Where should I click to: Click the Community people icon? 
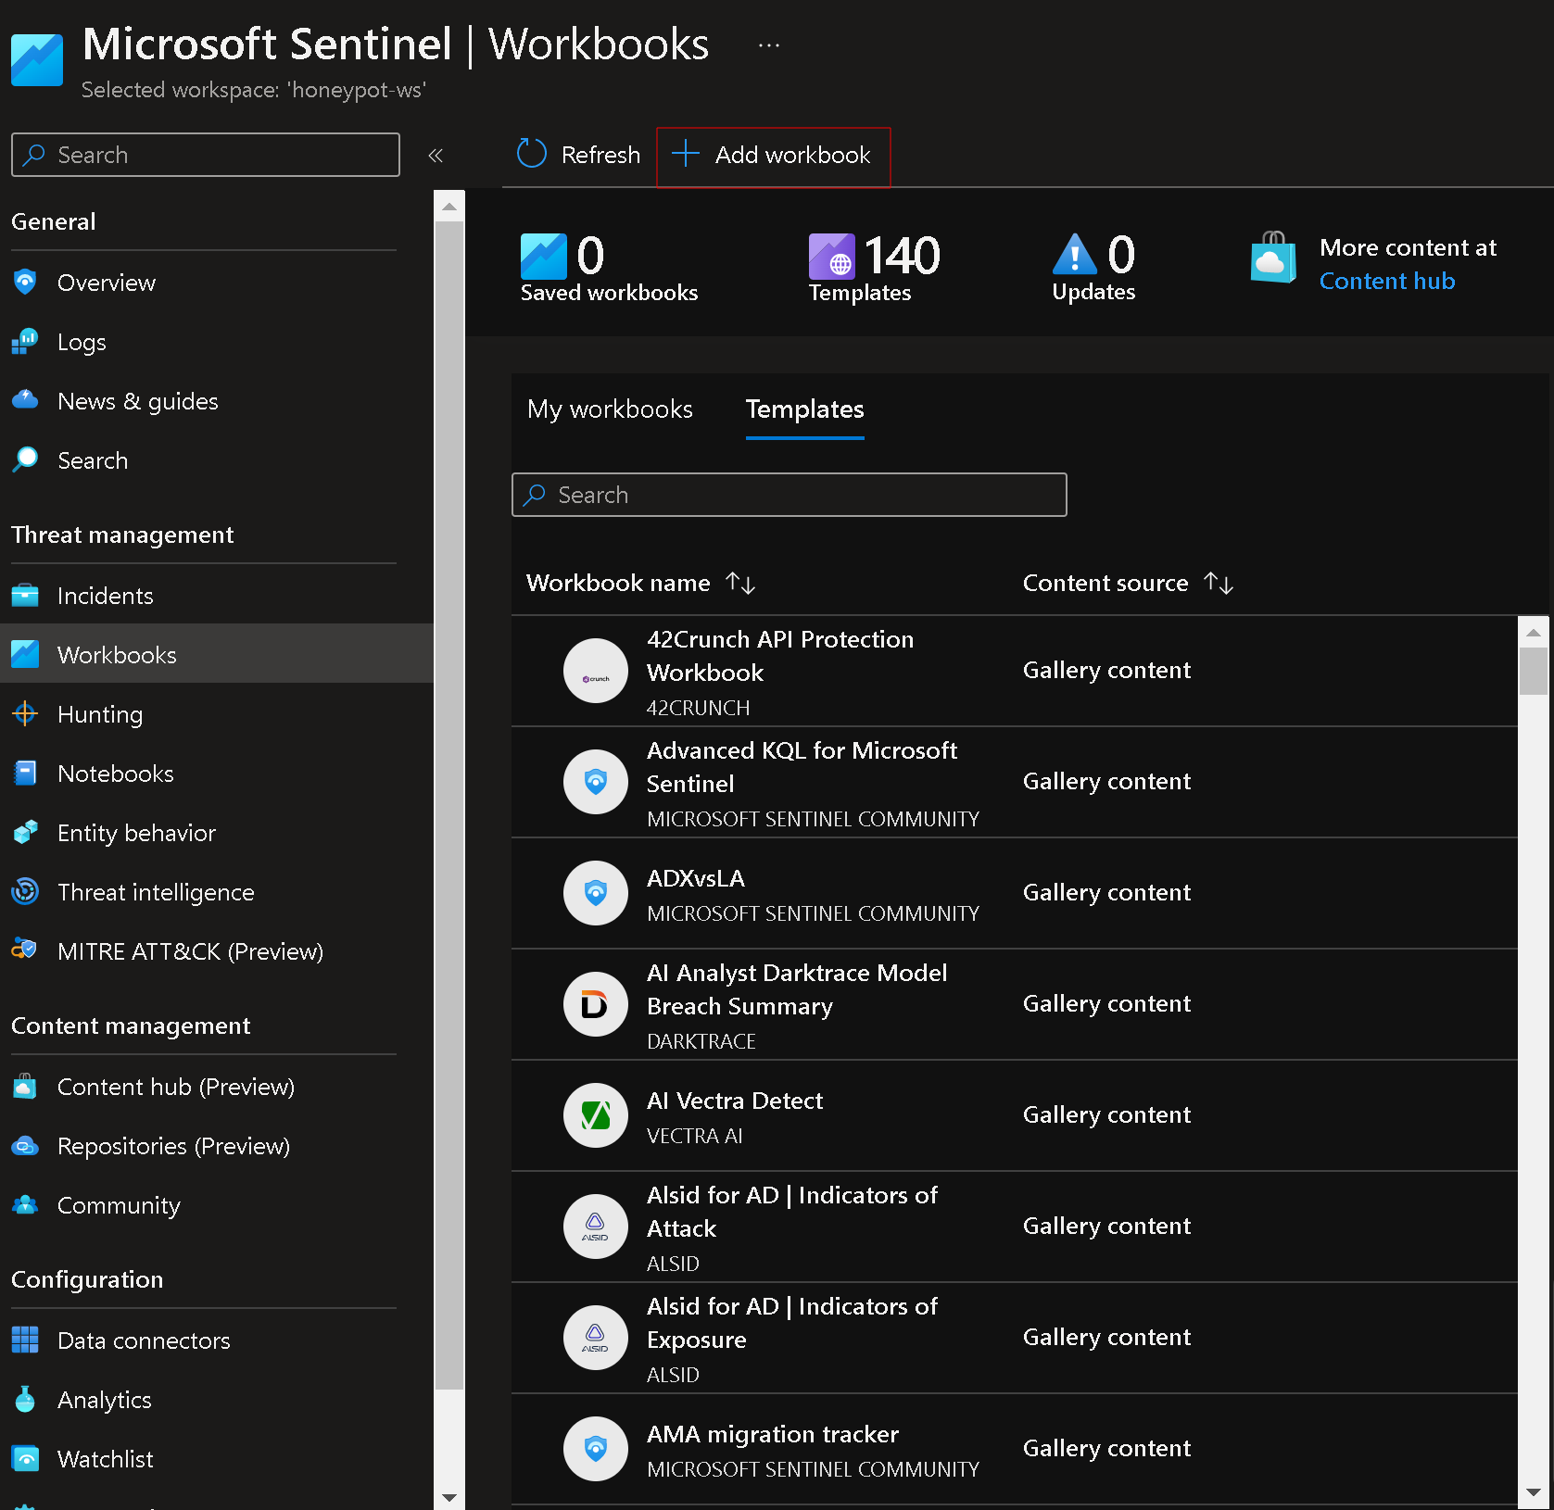25,1205
